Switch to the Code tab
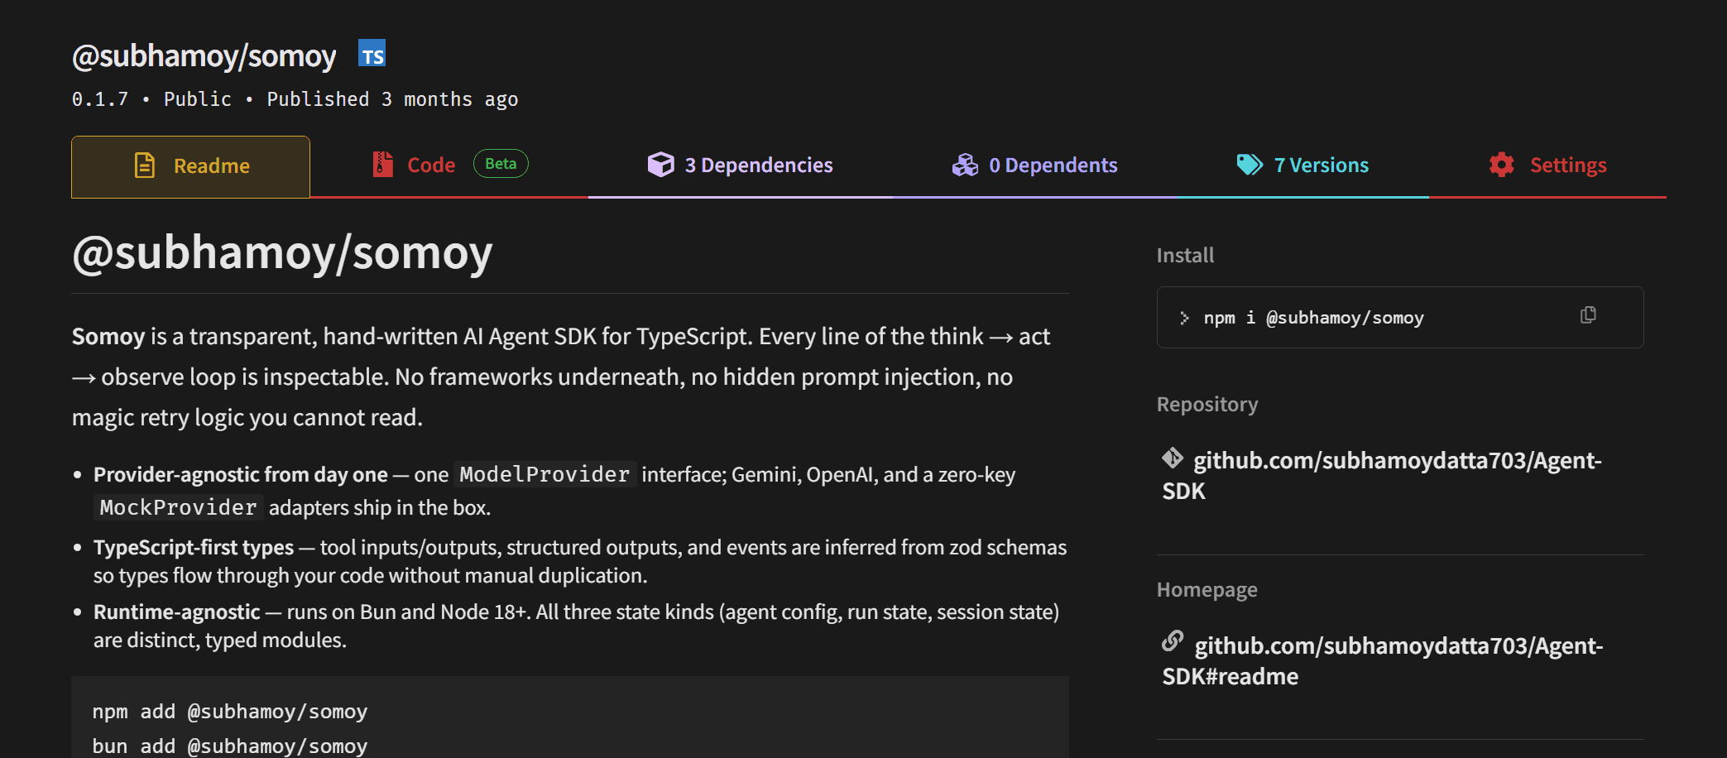Screen dimensions: 1727x758 (449, 166)
